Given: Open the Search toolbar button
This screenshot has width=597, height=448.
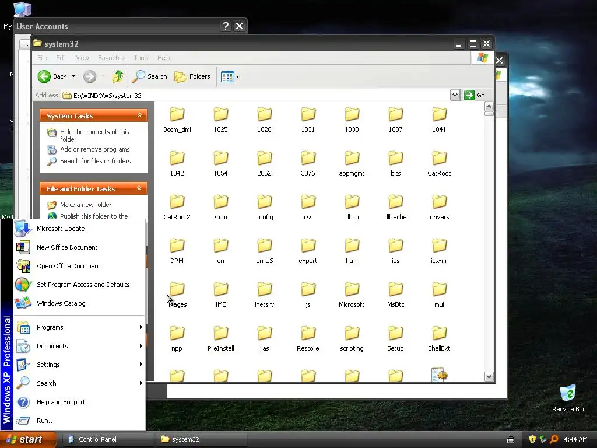Looking at the screenshot, I should point(150,76).
